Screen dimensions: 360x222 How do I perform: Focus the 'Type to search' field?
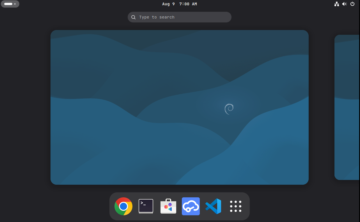[x=182, y=17]
